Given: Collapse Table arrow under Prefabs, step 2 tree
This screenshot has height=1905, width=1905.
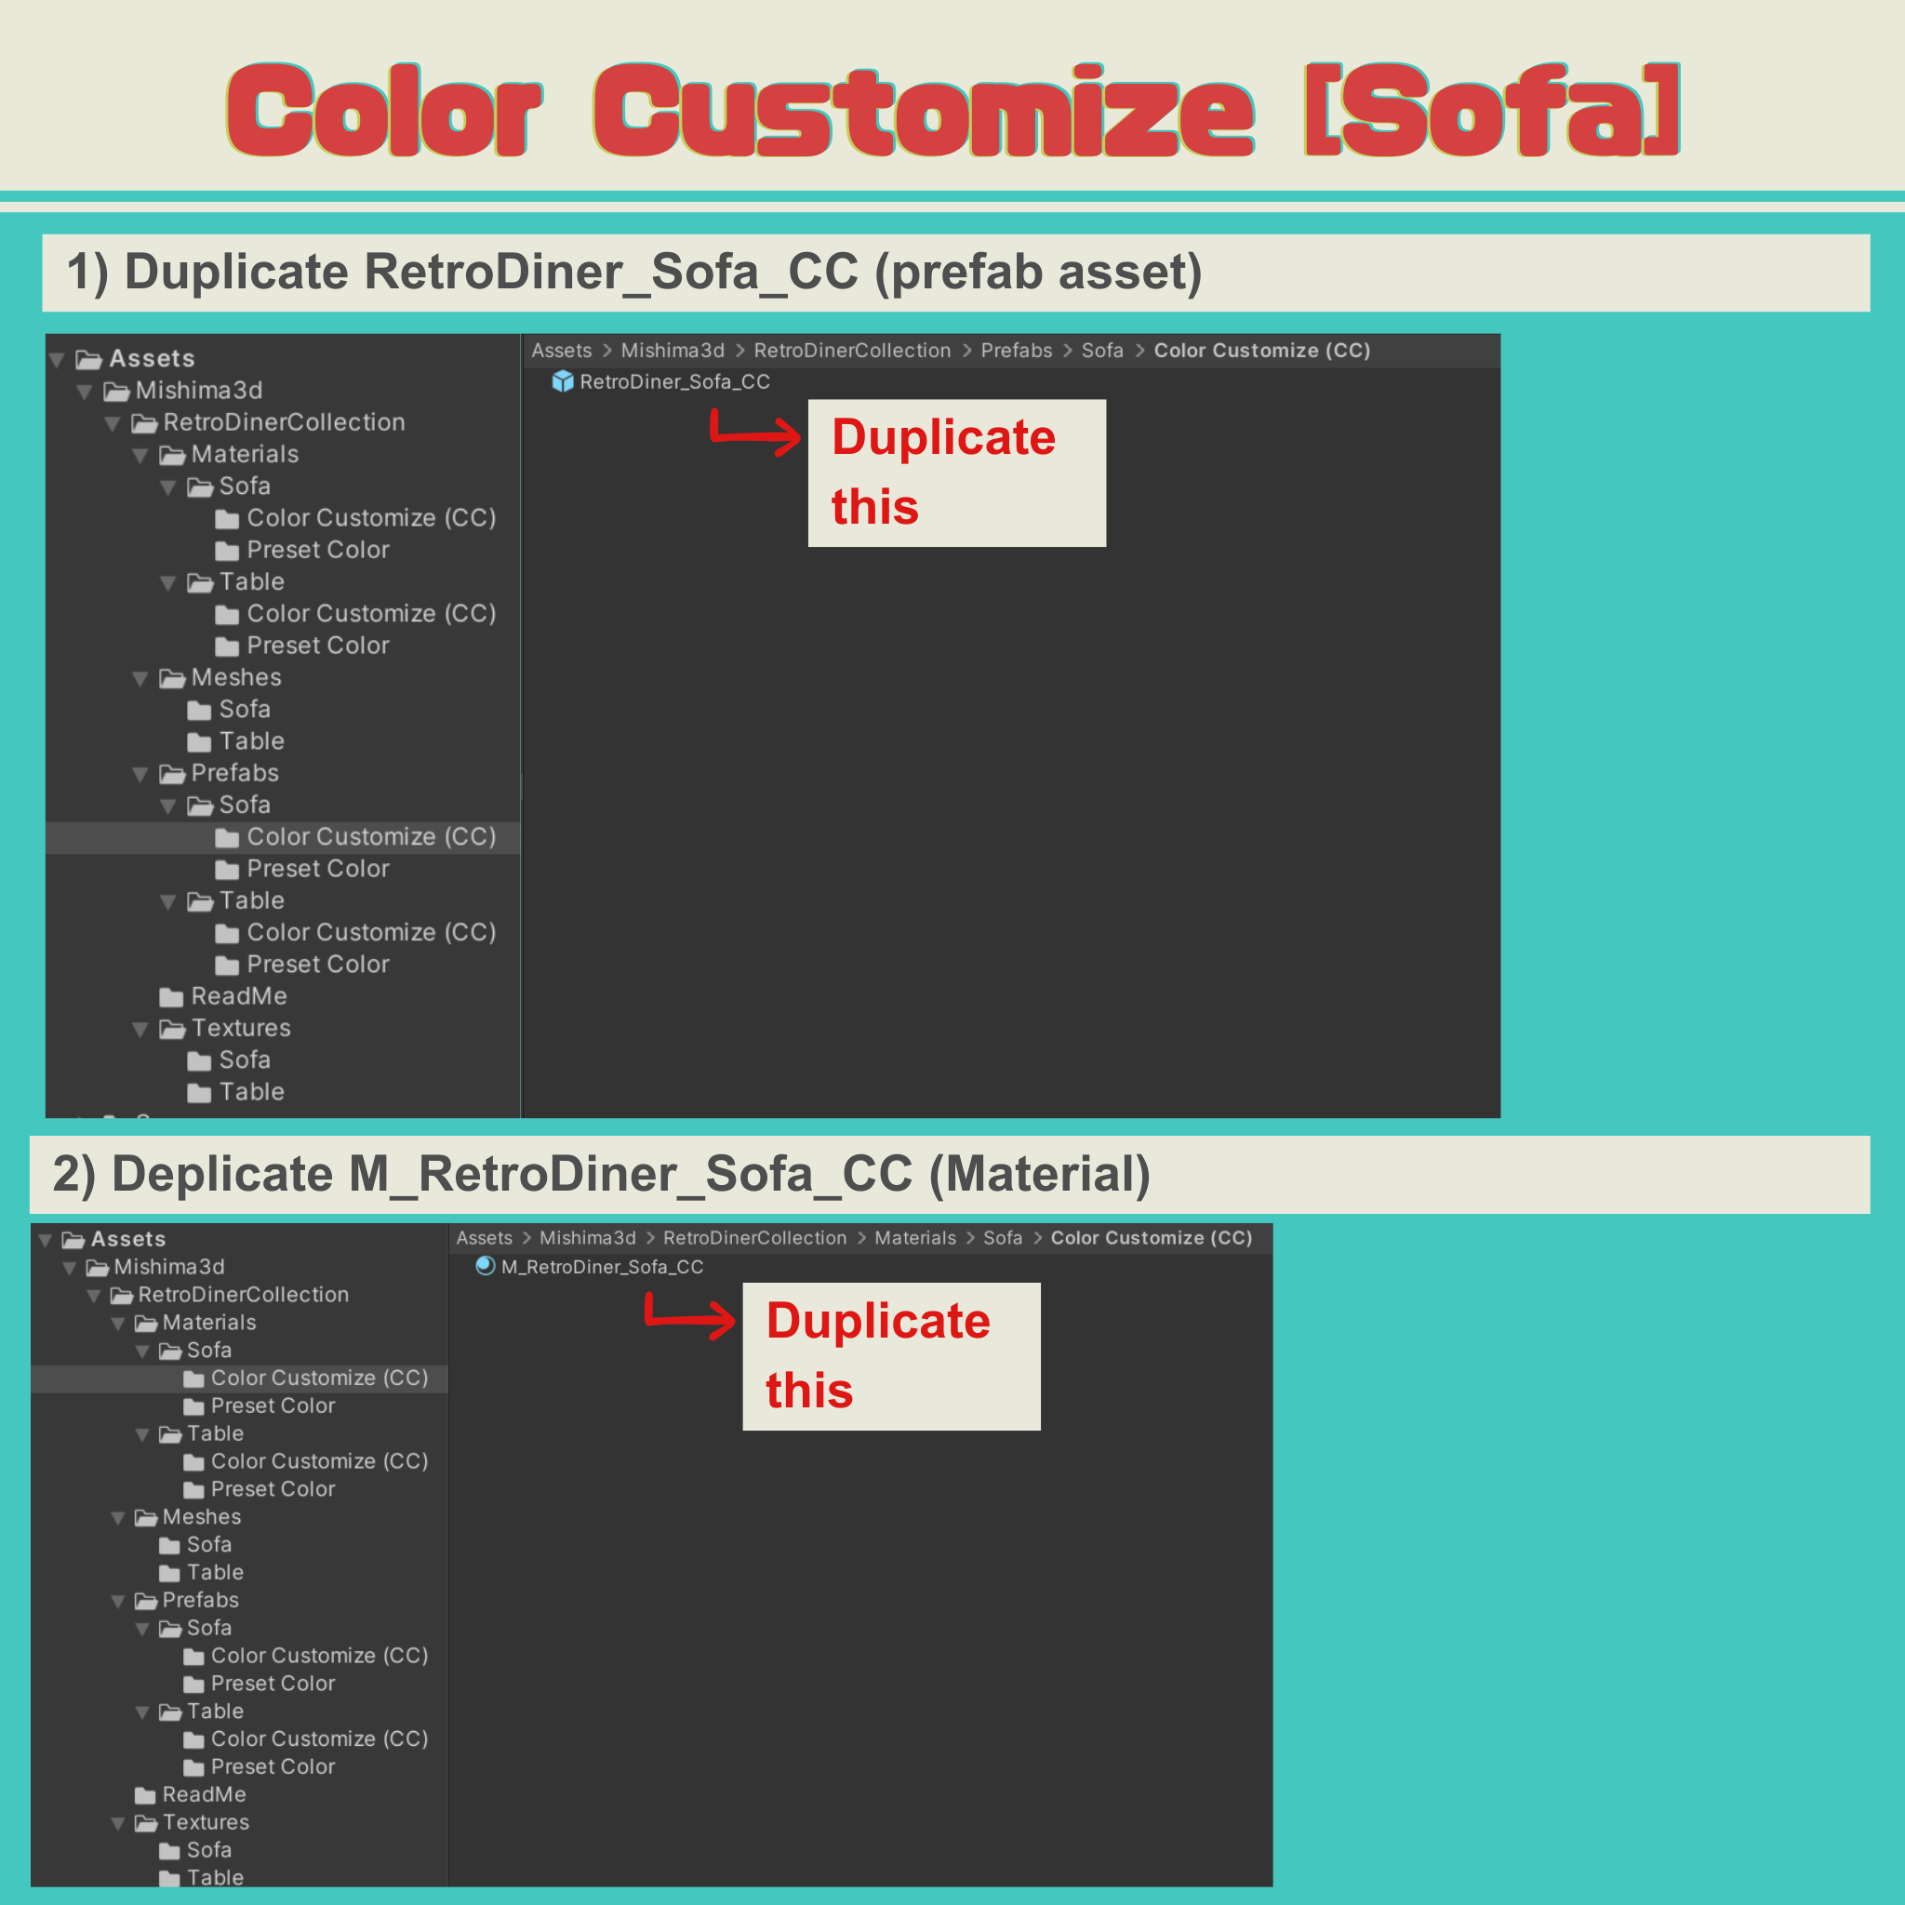Looking at the screenshot, I should coord(142,1712).
